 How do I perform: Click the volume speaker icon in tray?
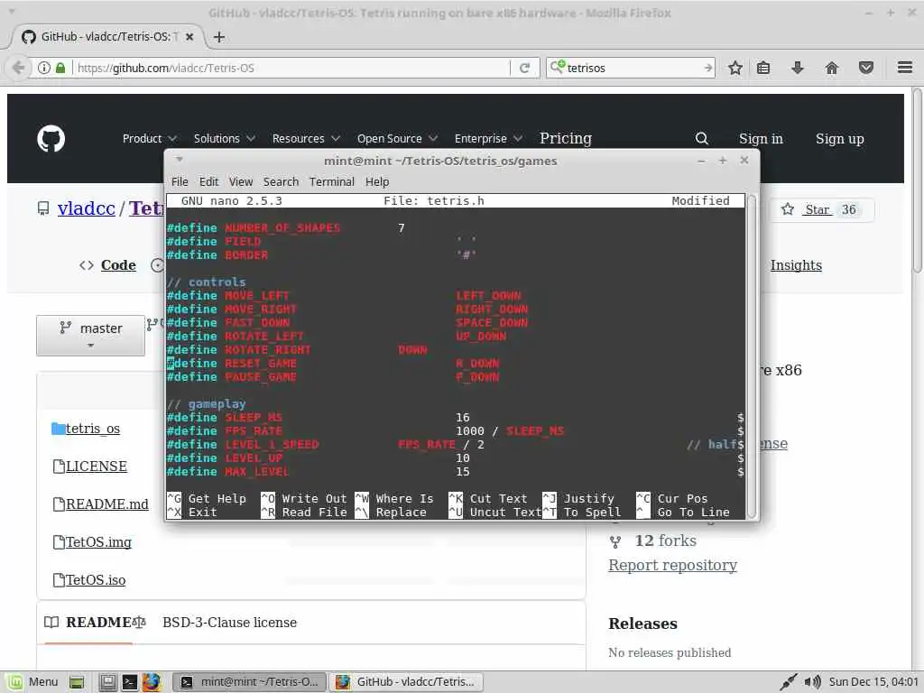point(813,682)
